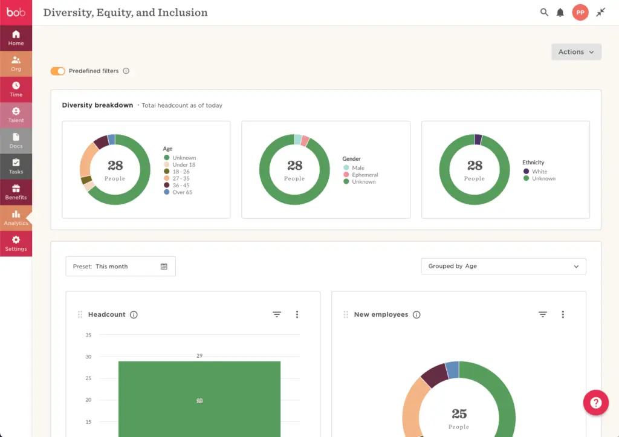Go to Home in sidebar
The width and height of the screenshot is (619, 437).
[16, 38]
